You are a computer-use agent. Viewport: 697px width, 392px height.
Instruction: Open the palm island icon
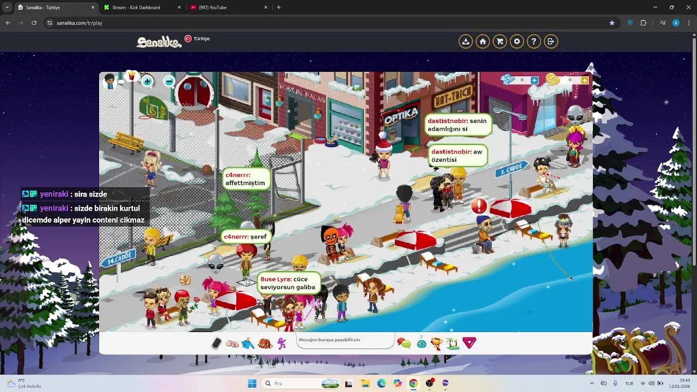tap(452, 343)
